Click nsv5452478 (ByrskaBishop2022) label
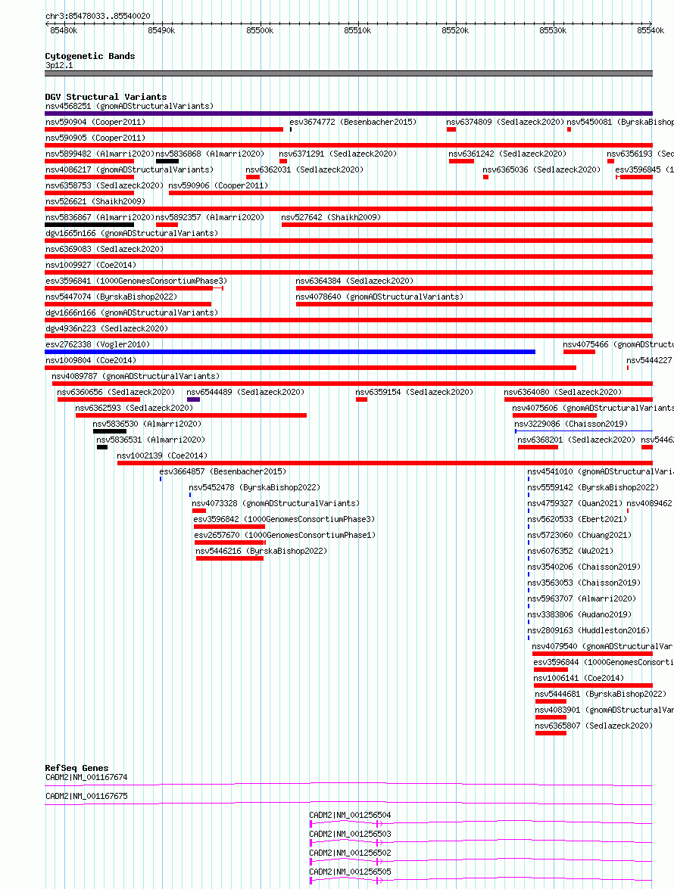 tap(254, 487)
